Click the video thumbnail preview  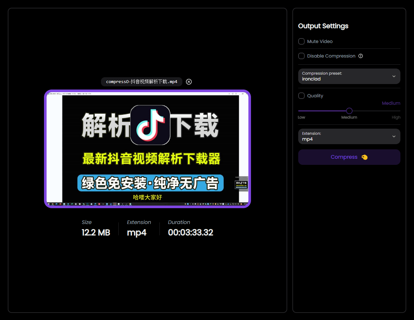pyautogui.click(x=147, y=149)
